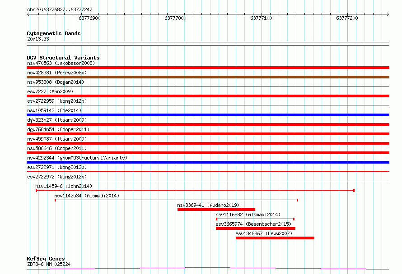Image resolution: width=402 pixels, height=274 pixels.
Task: Open esv2722972 (Wong2012b) variant label
Action: (x=57, y=177)
